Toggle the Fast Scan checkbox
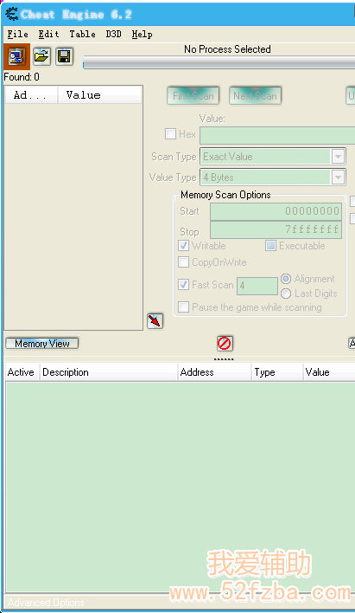Viewport: 355px width, 613px height. point(183,284)
